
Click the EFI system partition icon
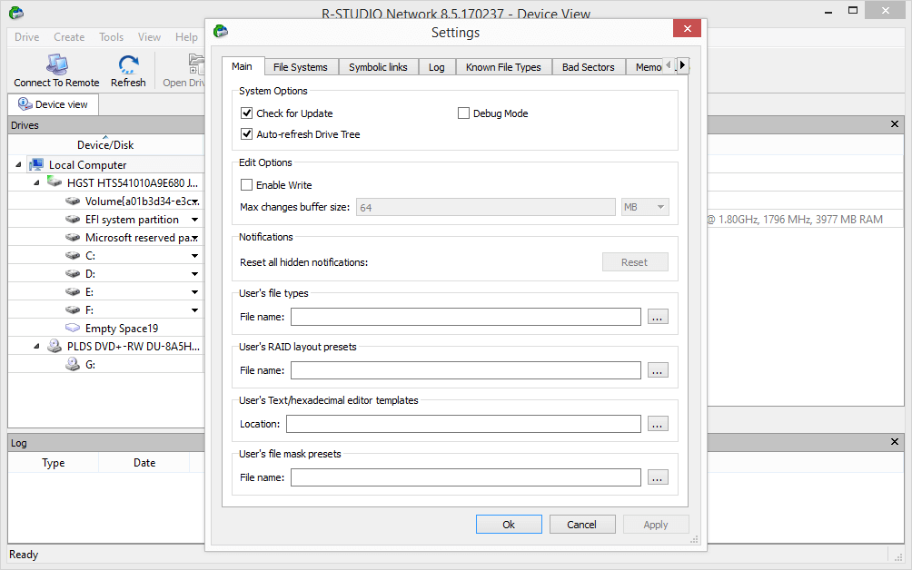pyautogui.click(x=73, y=219)
